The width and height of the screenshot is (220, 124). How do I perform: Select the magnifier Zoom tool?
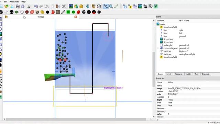click(111, 6)
